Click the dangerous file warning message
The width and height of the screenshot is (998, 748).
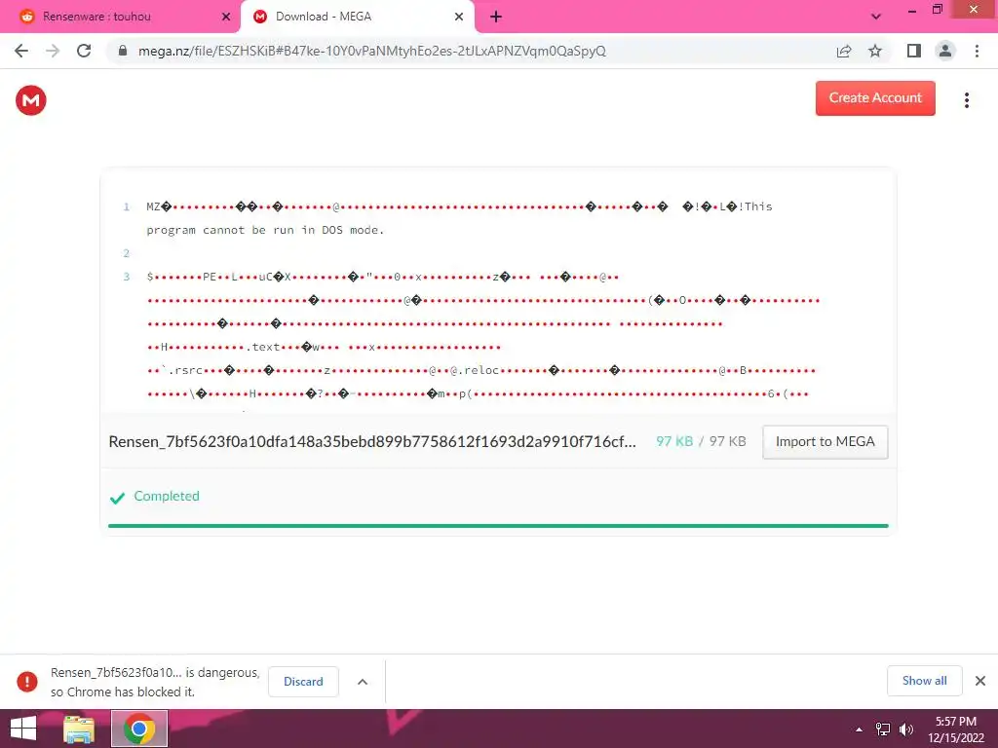155,682
